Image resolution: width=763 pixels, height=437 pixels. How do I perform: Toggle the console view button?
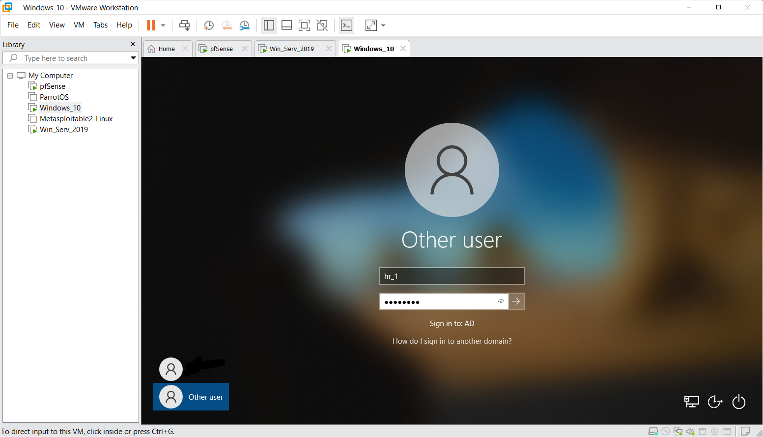pos(347,25)
